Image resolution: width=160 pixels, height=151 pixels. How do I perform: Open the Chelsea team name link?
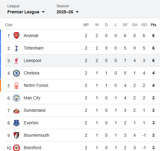click(x=31, y=73)
